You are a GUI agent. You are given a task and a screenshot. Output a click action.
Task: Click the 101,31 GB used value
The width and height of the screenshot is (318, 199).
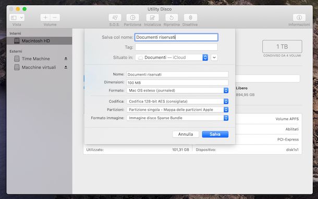[x=180, y=149]
